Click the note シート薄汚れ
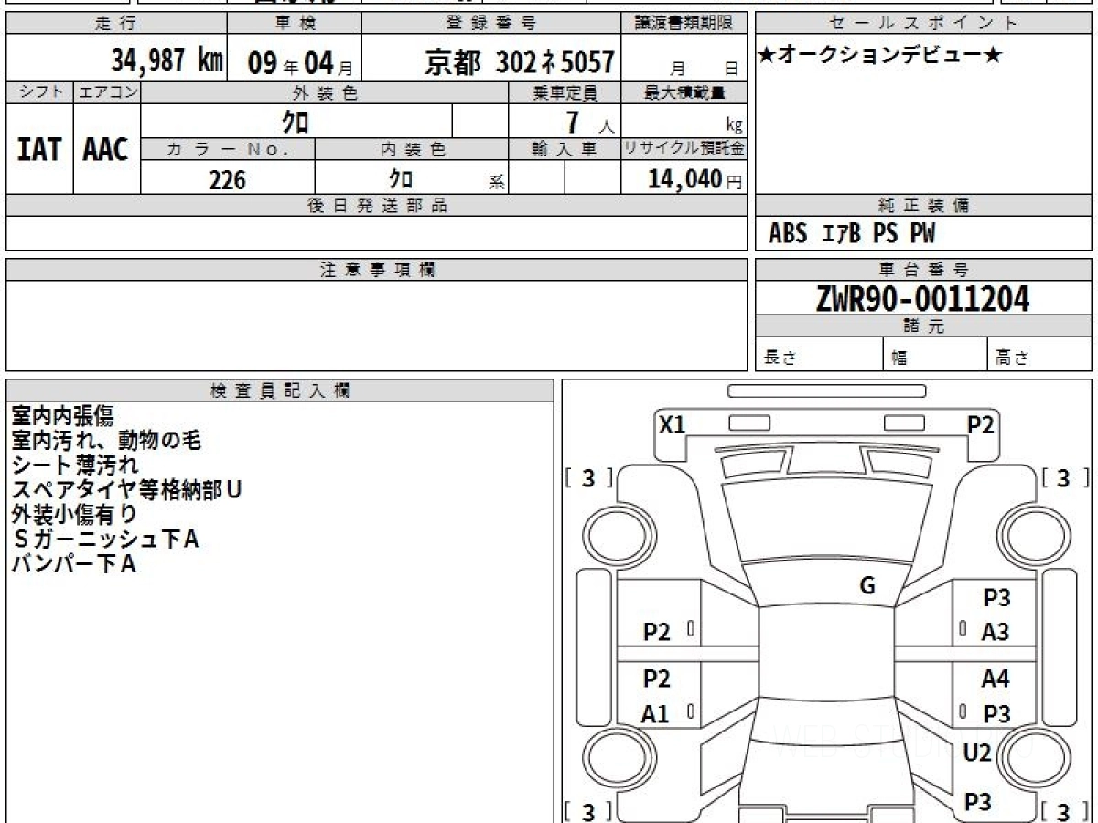The height and width of the screenshot is (823, 1098). 75,465
